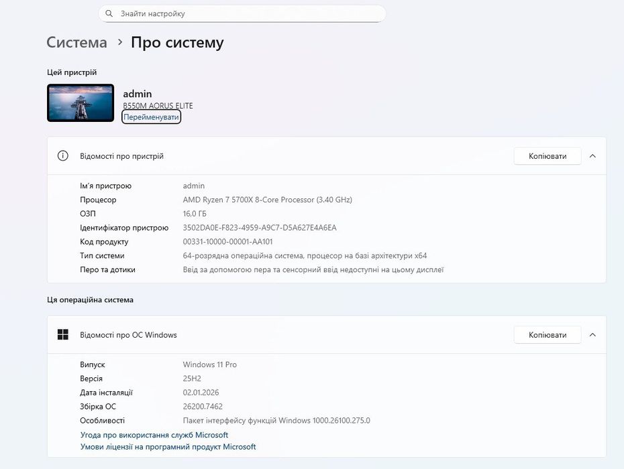Select the device name value admin
This screenshot has height=469, width=624.
tap(194, 186)
